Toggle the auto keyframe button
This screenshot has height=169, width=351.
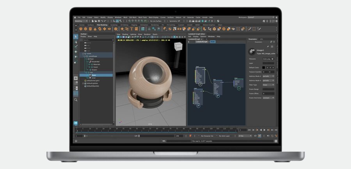click(x=260, y=136)
